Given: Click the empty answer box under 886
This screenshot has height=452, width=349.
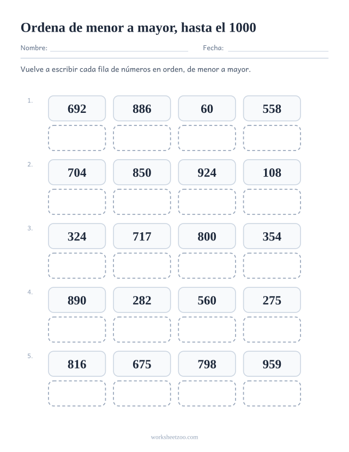Looking at the screenshot, I should (142, 138).
